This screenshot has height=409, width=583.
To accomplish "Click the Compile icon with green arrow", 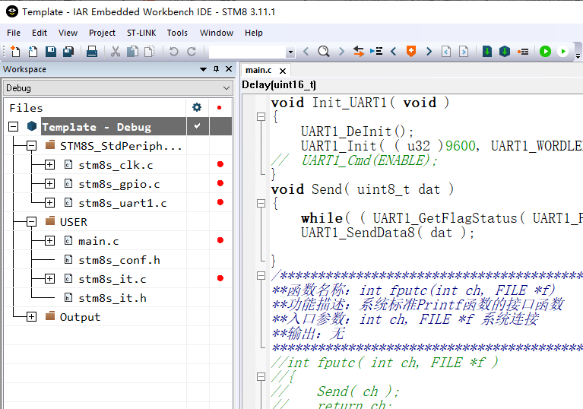I will 487,51.
